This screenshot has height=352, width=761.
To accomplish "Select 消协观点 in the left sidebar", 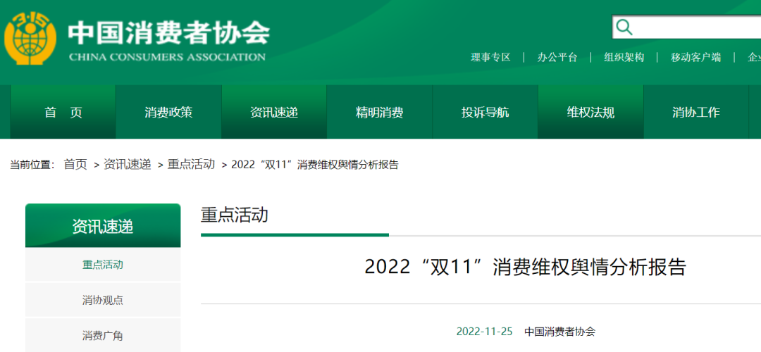I will 103,300.
